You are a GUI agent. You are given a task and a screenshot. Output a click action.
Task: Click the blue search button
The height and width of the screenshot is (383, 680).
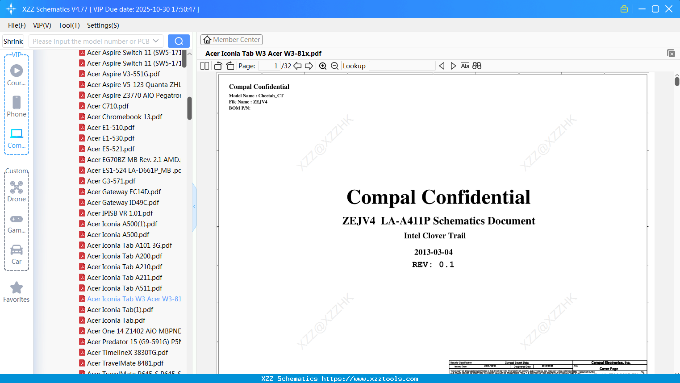tap(179, 41)
